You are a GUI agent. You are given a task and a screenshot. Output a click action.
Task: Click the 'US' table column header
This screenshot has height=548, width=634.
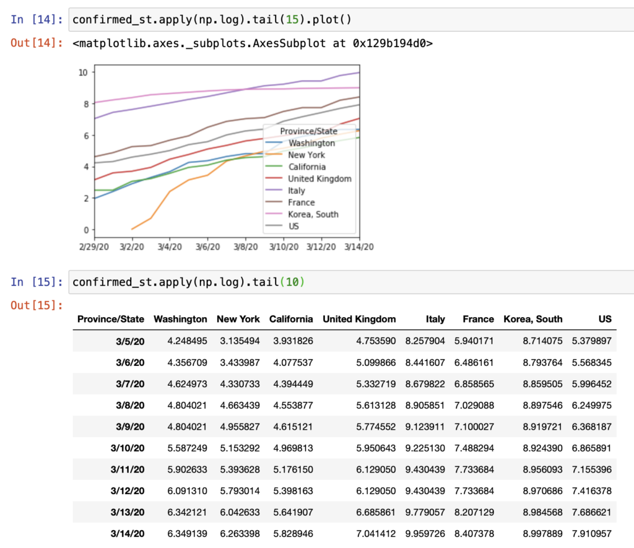click(605, 320)
